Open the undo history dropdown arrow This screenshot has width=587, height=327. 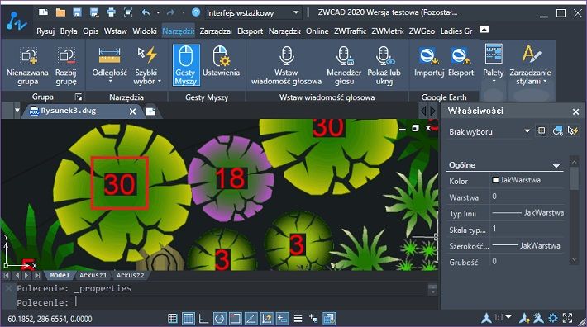pyautogui.click(x=158, y=12)
